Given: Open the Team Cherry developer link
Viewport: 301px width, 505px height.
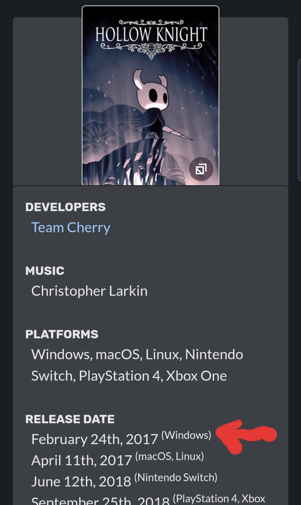Looking at the screenshot, I should (x=71, y=228).
